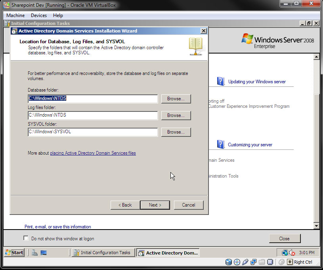Image resolution: width=323 pixels, height=270 pixels.
Task: Open the Devices menu
Action: pos(39,15)
